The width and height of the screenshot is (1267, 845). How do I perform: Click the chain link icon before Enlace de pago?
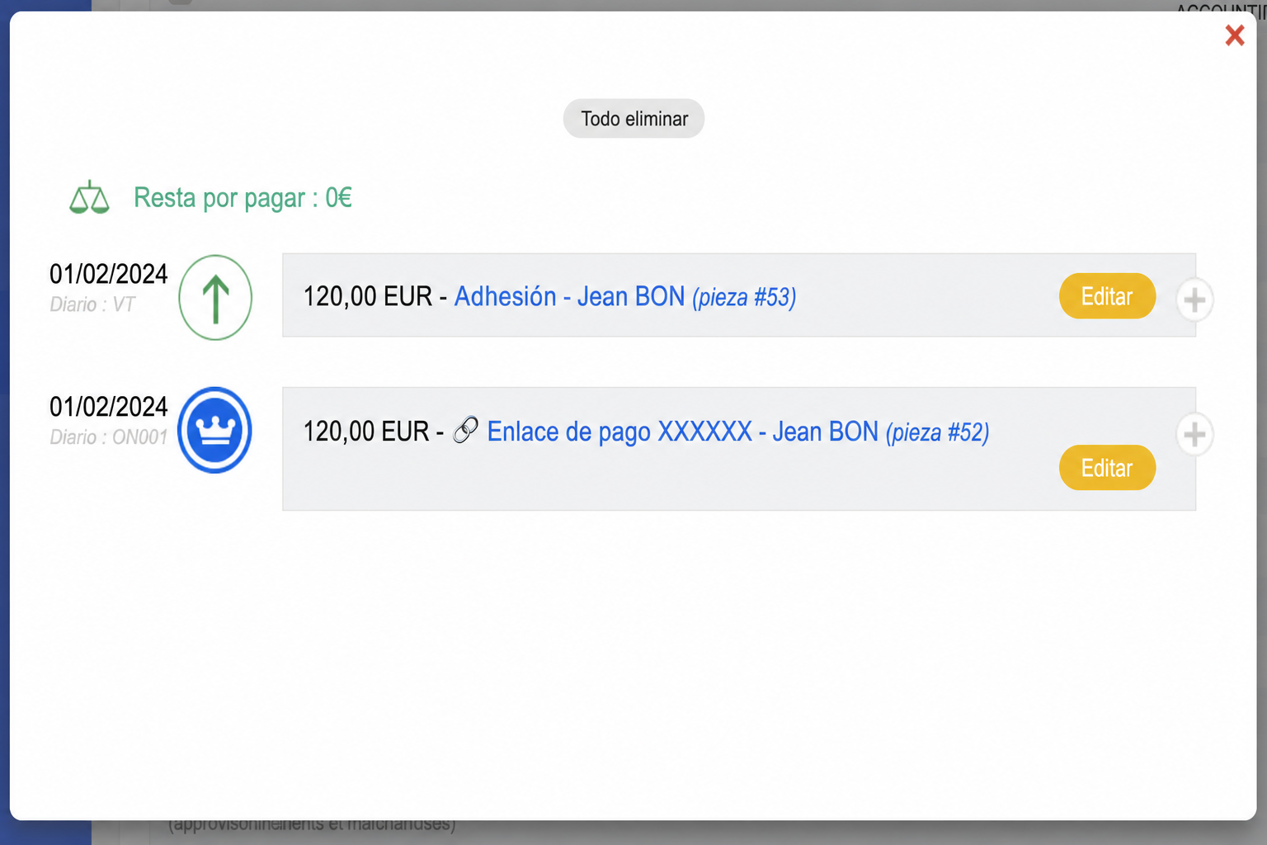(x=466, y=430)
